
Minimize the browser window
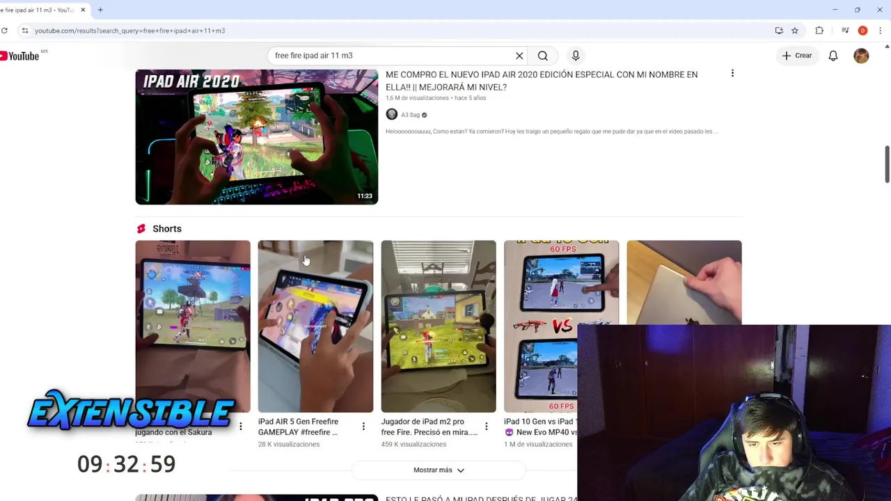(x=835, y=10)
